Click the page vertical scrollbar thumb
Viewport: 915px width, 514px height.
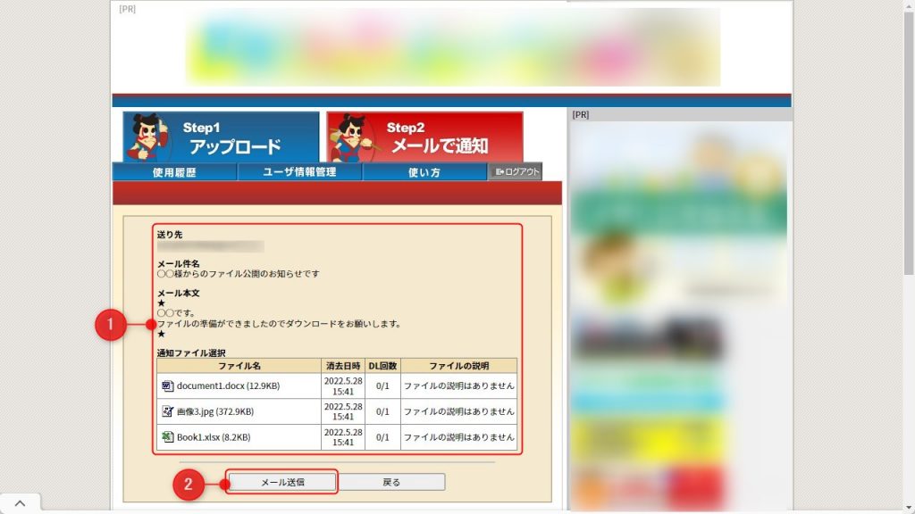(x=909, y=143)
